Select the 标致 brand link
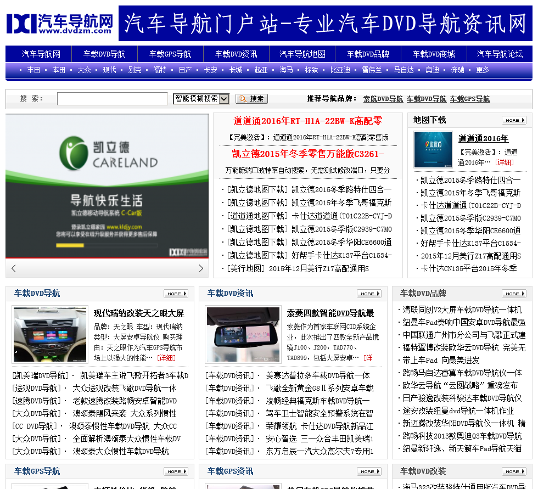The image size is (538, 489). (312, 70)
